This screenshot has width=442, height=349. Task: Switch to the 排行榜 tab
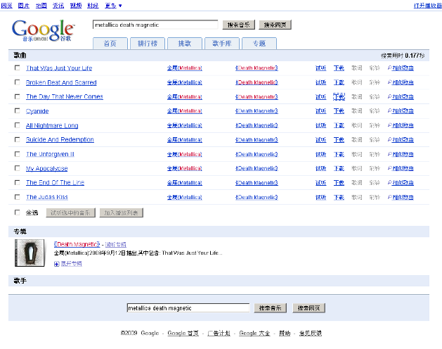tap(148, 44)
